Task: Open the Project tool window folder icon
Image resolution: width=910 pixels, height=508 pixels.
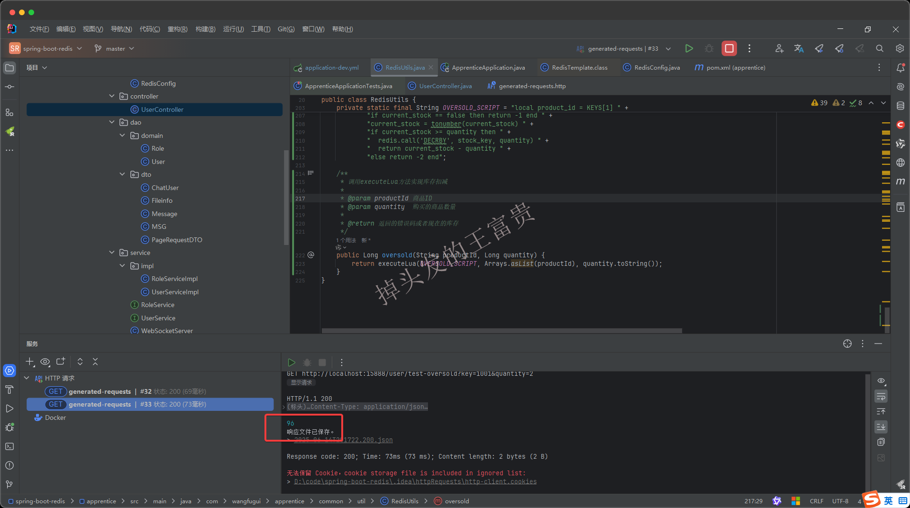Action: (x=9, y=68)
